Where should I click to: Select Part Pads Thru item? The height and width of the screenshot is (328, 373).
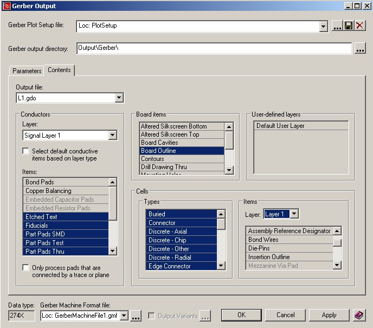click(x=66, y=252)
